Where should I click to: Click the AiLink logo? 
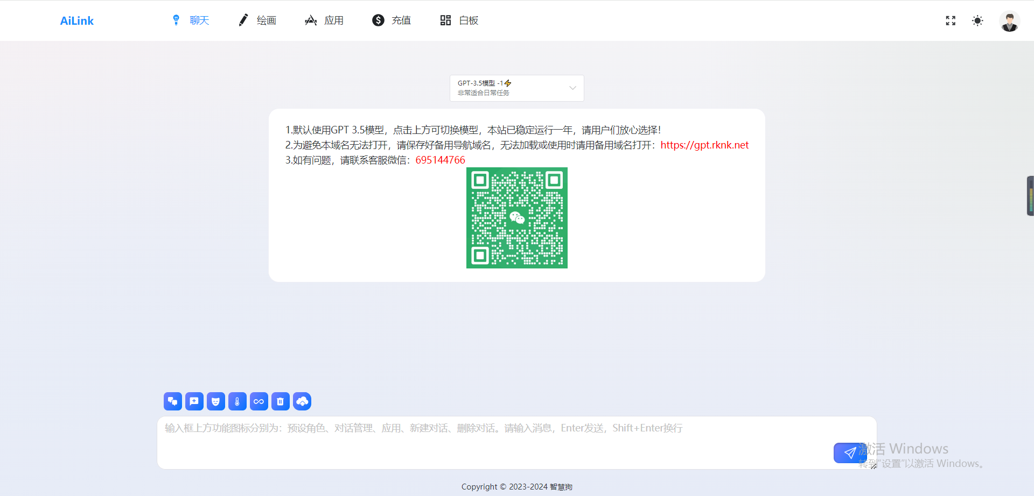[x=77, y=21]
